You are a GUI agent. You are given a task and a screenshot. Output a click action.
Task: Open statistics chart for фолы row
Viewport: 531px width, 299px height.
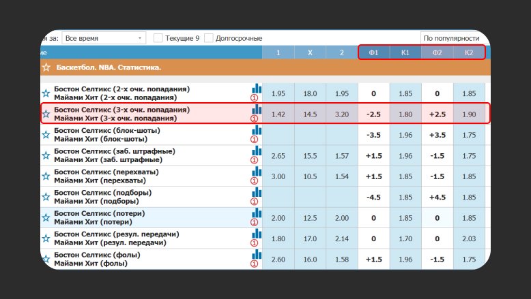point(257,253)
